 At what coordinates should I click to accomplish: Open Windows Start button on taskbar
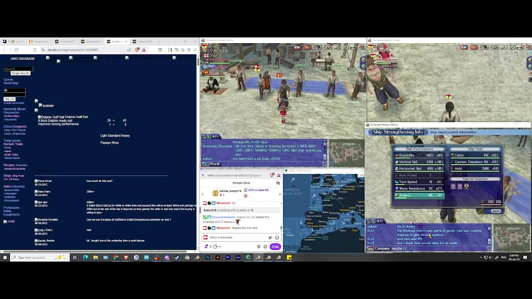5,257
